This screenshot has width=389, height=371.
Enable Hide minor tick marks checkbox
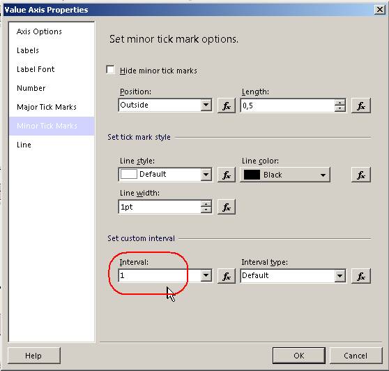pos(110,70)
